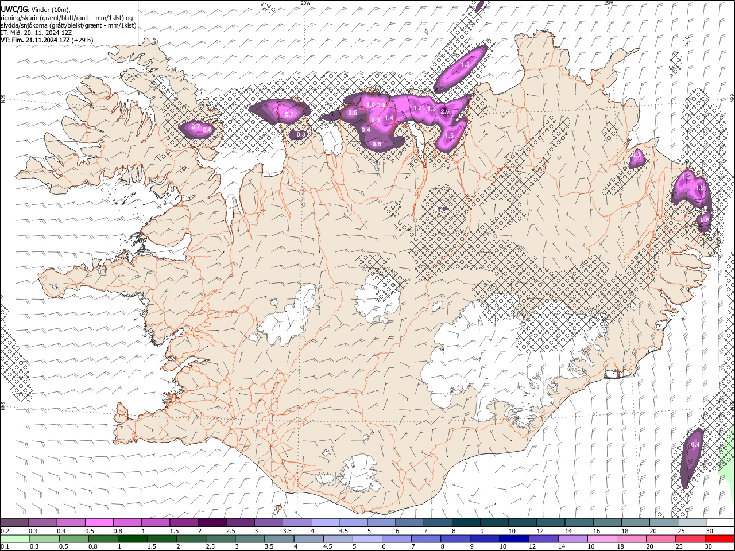
Task: Pick the purple 0.3 swatch in the snowfall scale
Action: point(42,523)
